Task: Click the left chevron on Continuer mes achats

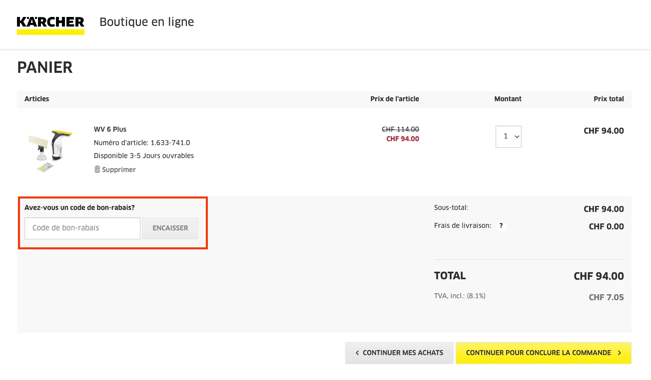Action: [357, 353]
